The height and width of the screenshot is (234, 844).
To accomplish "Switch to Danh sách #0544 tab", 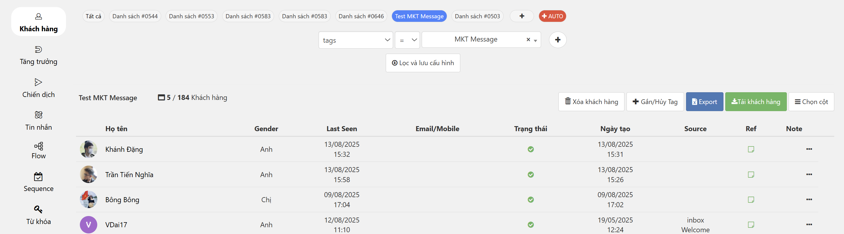I will tap(135, 16).
